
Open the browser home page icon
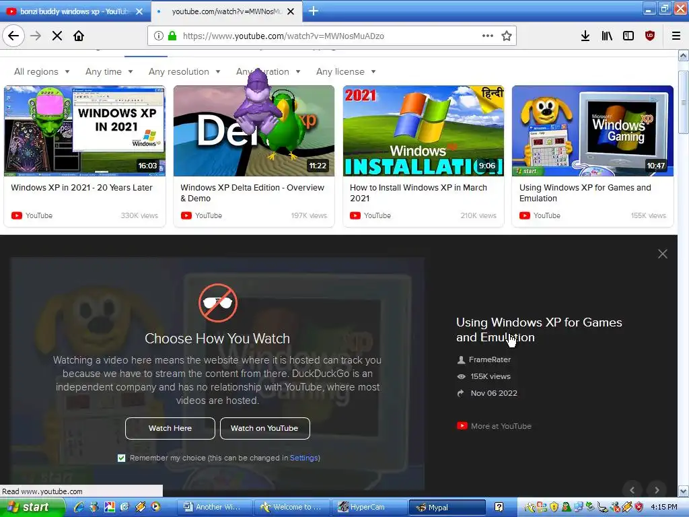point(79,36)
